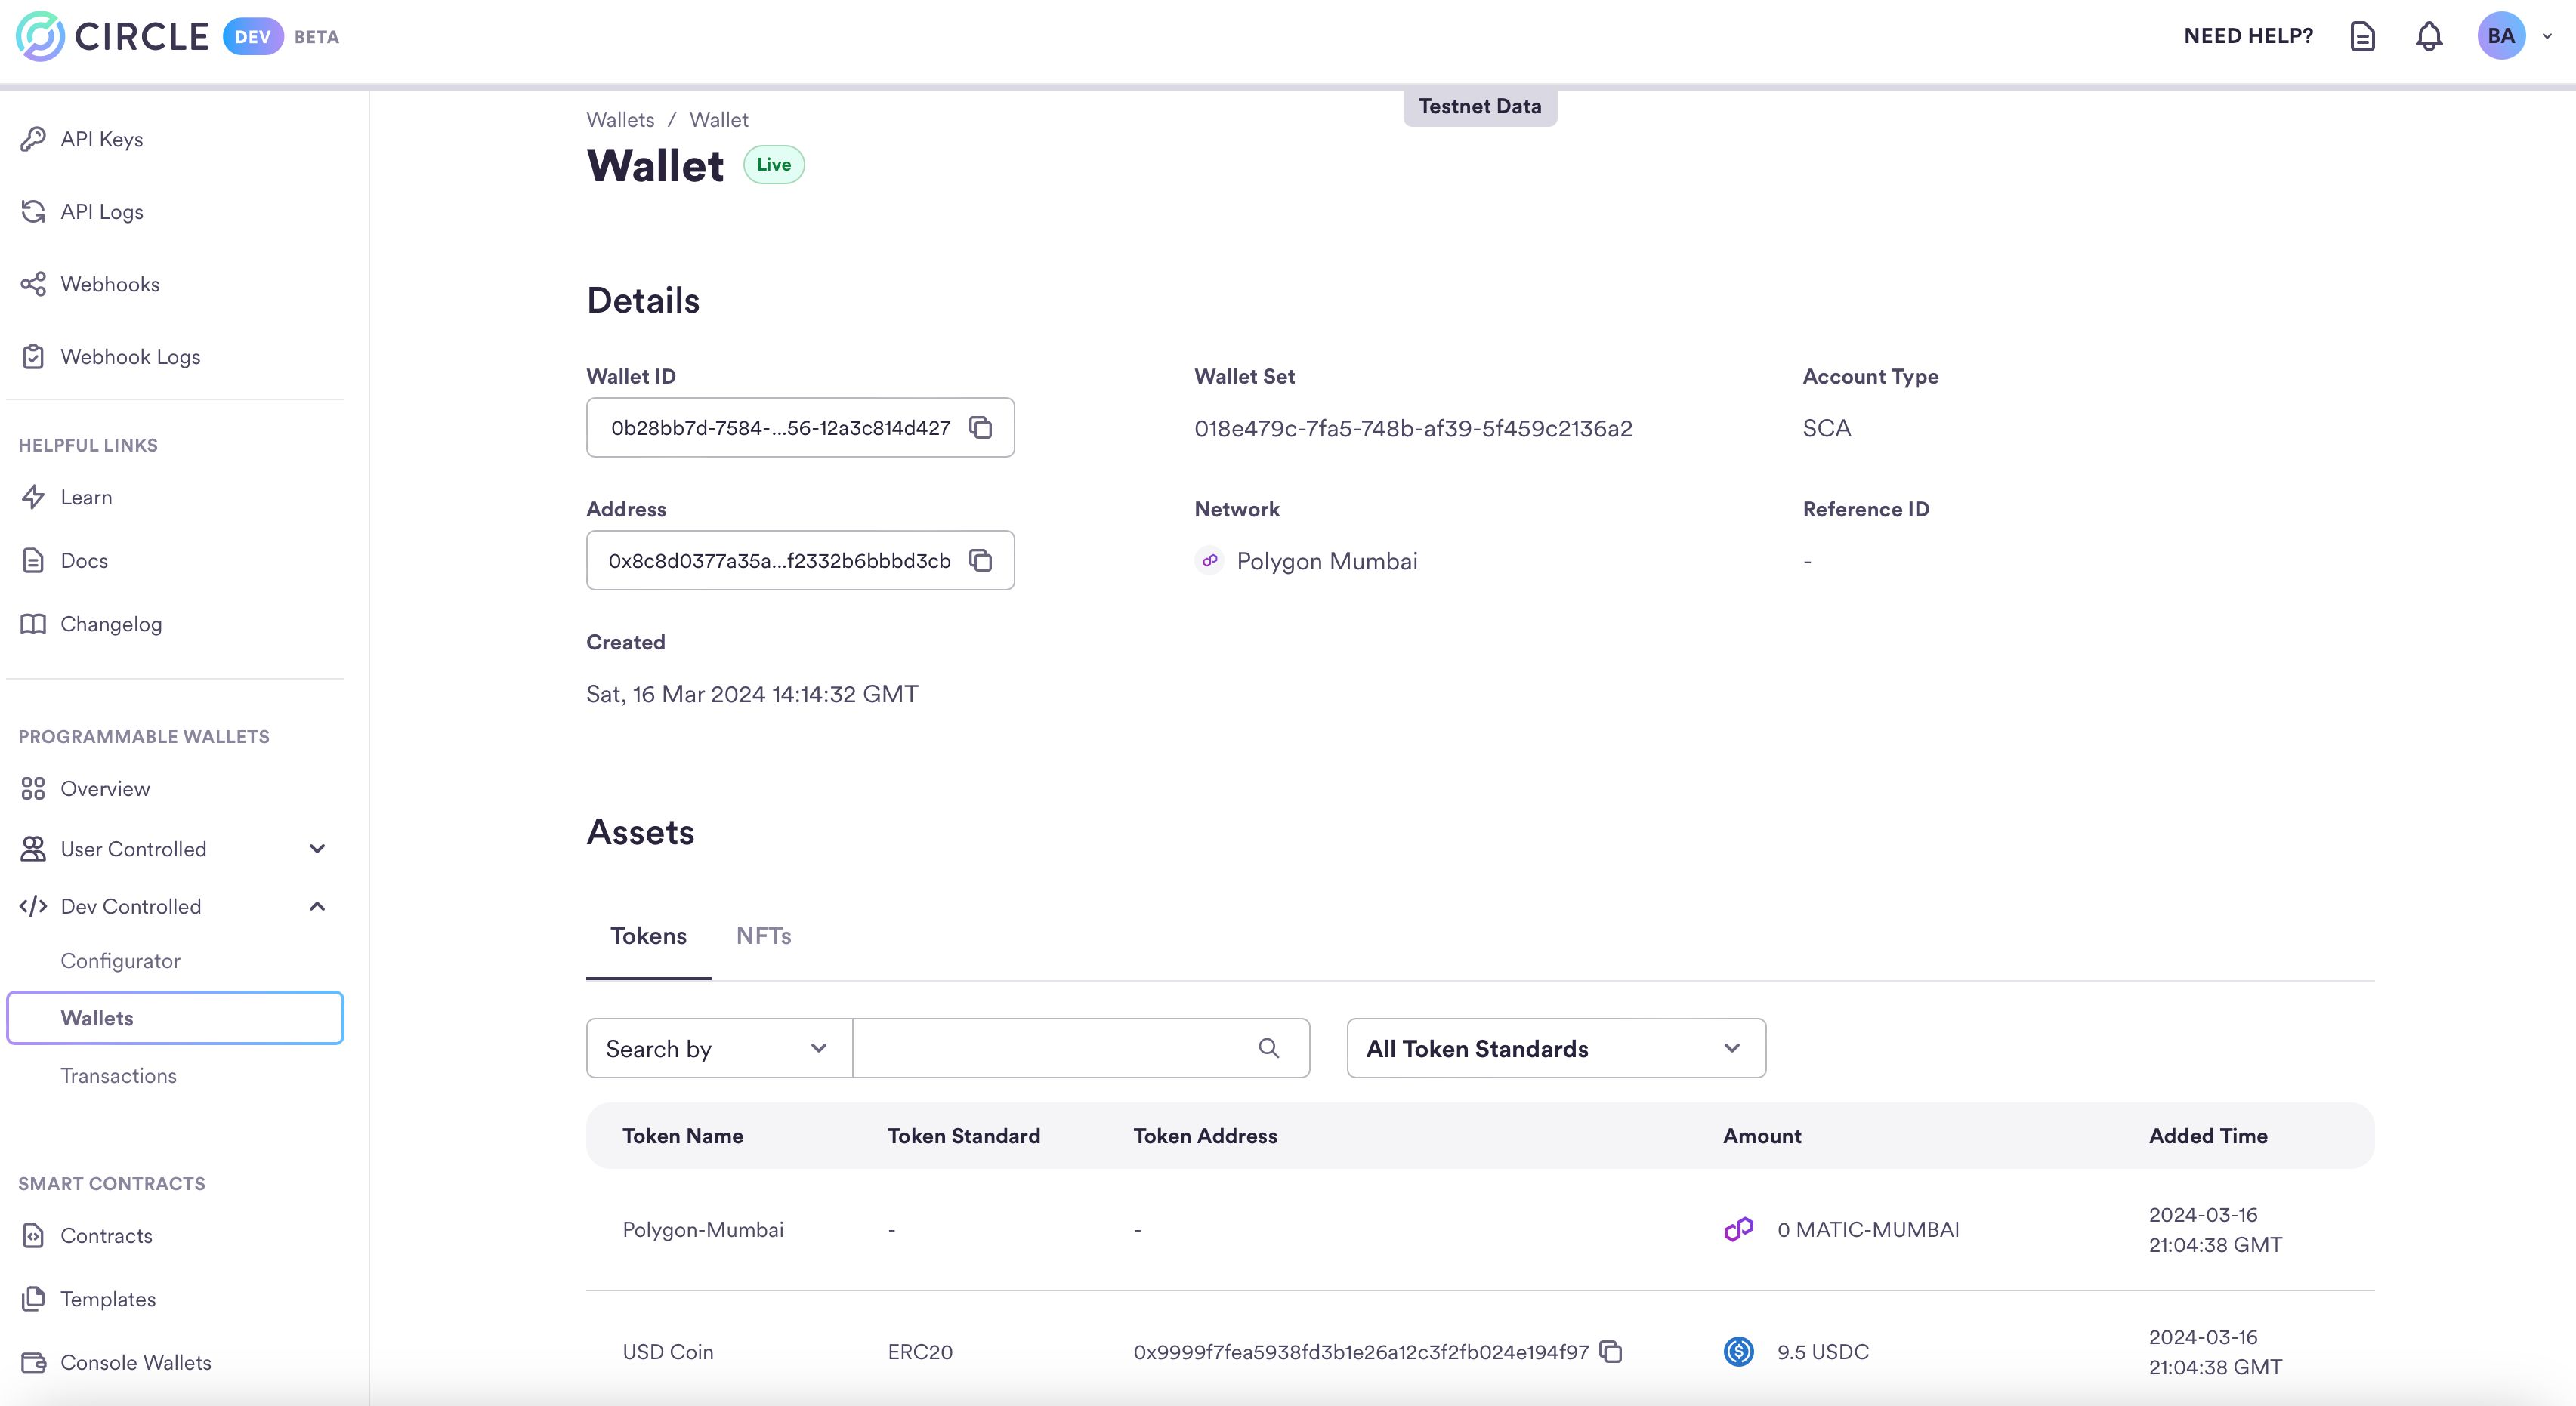Click the Polygon Mumbai network icon
The width and height of the screenshot is (2576, 1406).
click(x=1210, y=560)
